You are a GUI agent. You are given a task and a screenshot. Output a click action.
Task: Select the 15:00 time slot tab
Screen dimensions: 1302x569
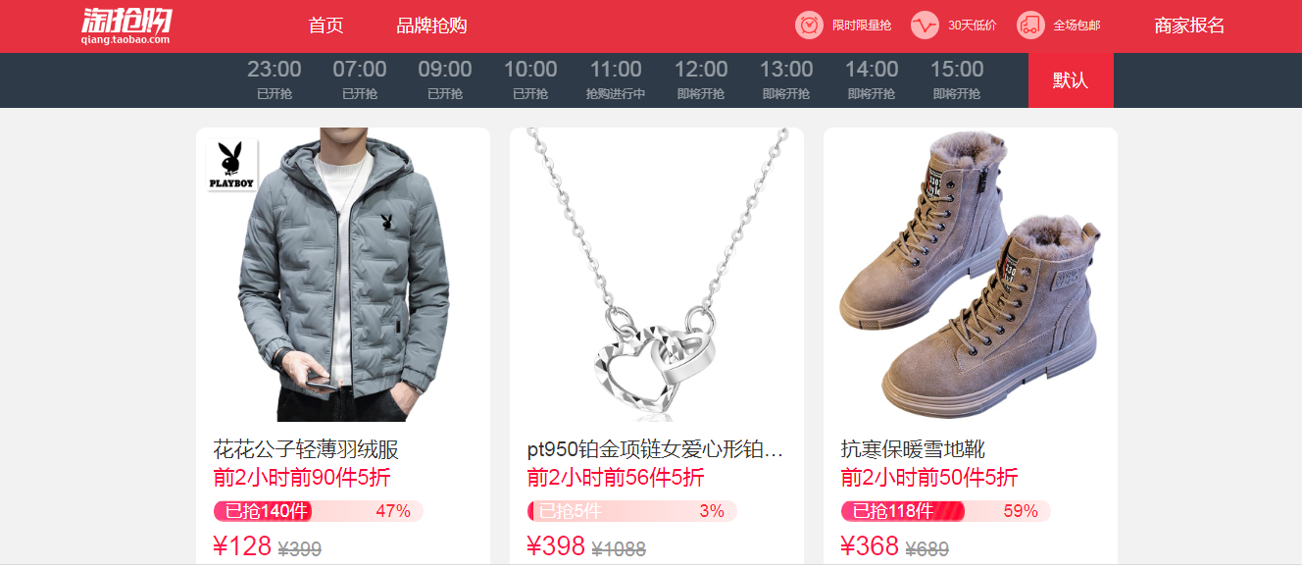click(x=957, y=80)
